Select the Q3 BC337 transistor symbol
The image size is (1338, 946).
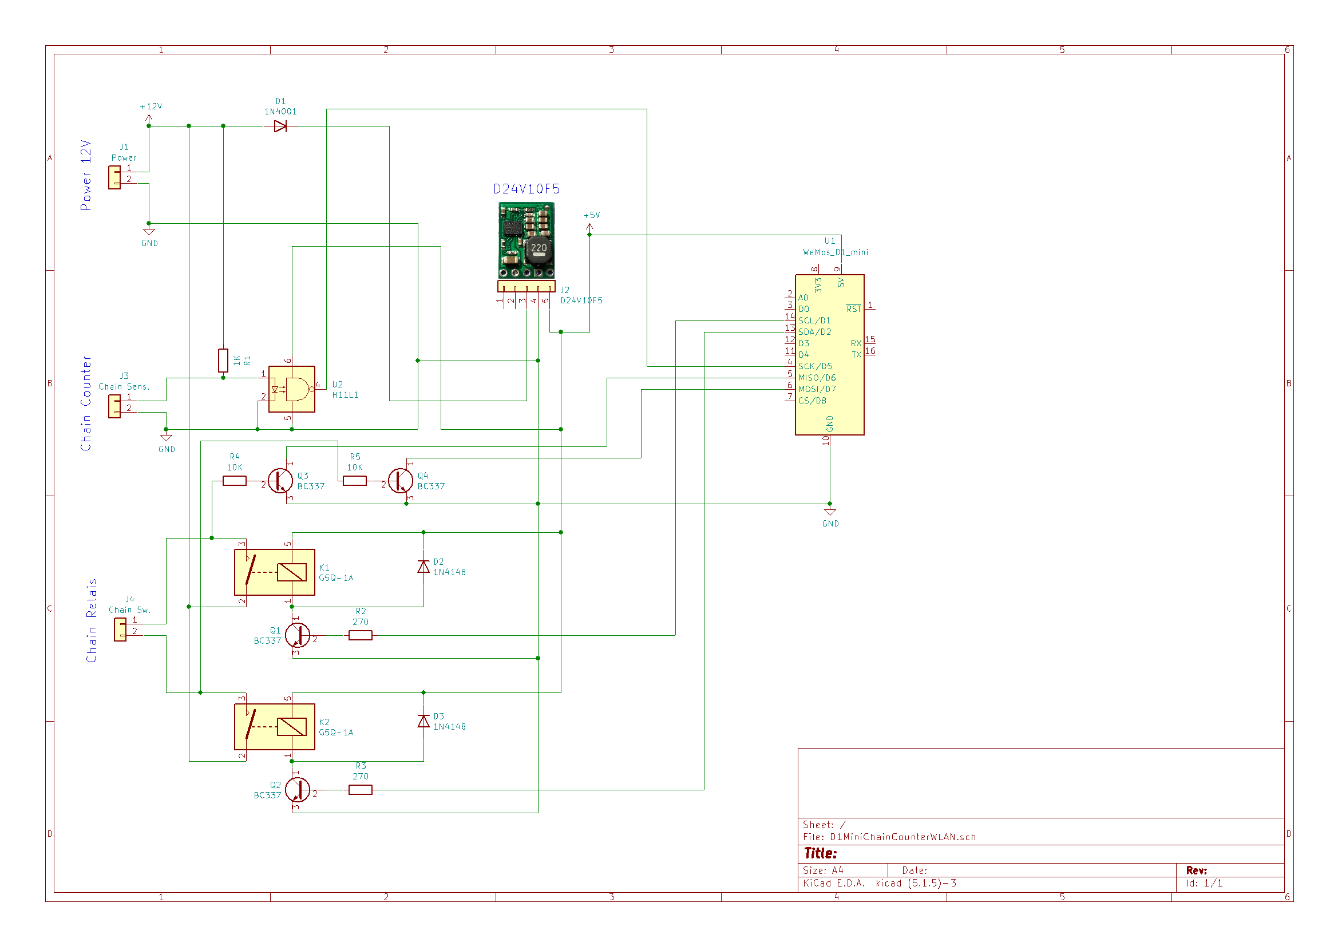pyautogui.click(x=282, y=481)
